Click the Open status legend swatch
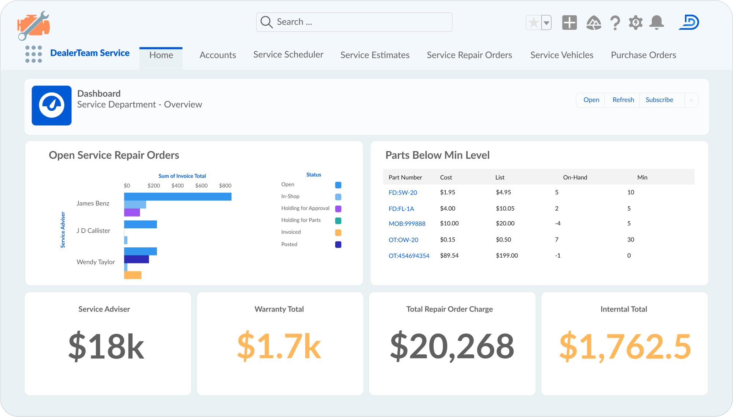 pos(338,185)
